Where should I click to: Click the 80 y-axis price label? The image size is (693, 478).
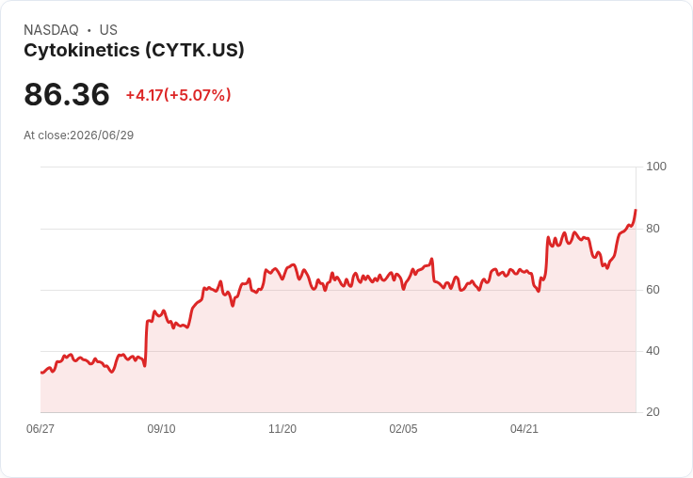(x=653, y=229)
